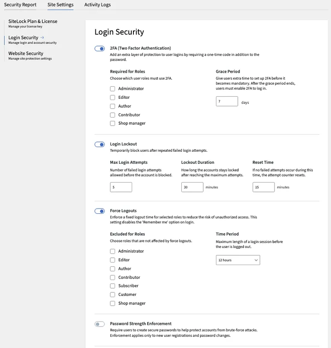Turn off Login Lockout
Viewport: 331px width, 348px height.
99,145
